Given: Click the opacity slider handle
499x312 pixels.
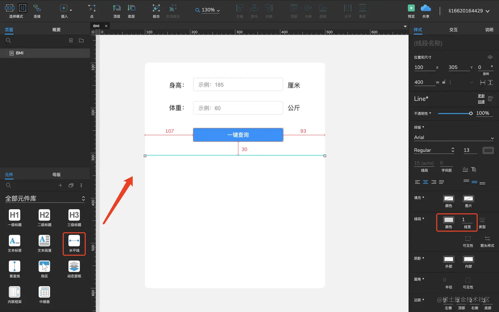Looking at the screenshot, I should [471, 113].
